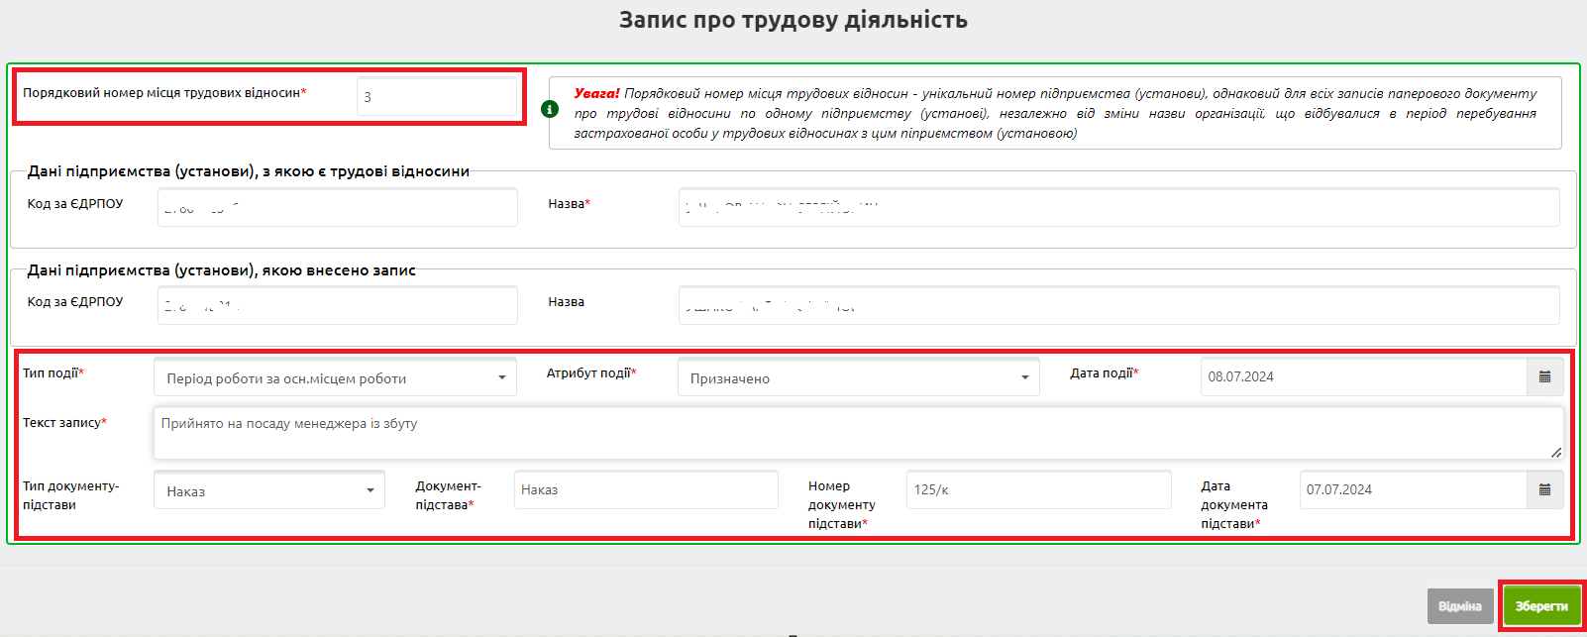Expand the Тип події dropdown

tap(335, 378)
